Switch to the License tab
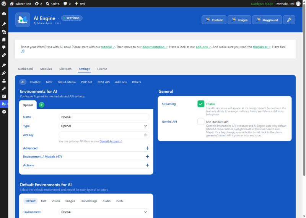This screenshot has height=218, width=306. point(102,69)
